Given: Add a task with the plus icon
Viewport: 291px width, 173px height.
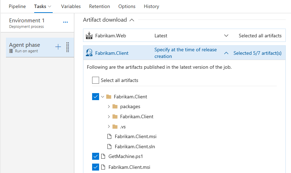Looking at the screenshot, I should point(58,47).
